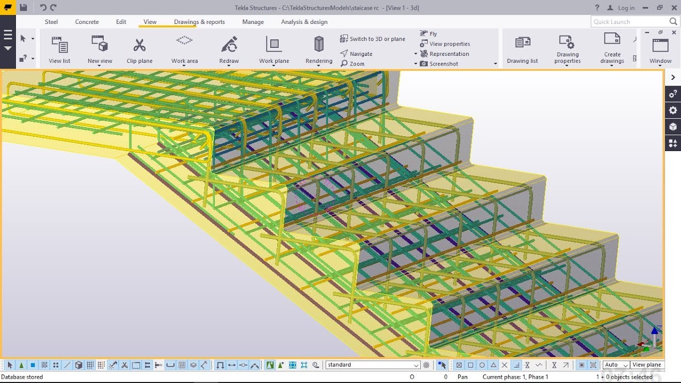Click the Zoom magnifier tool
681x383 pixels.
(353, 64)
